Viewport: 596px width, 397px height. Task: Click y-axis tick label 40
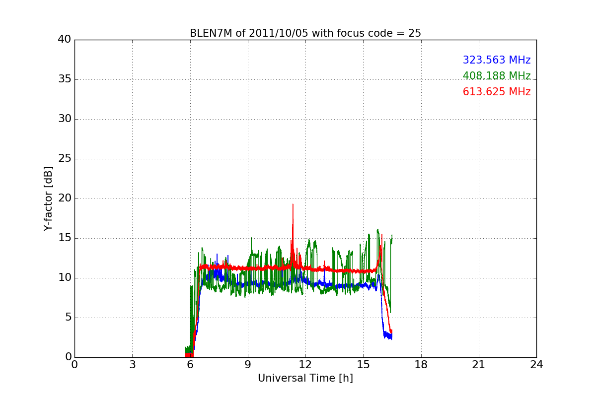pos(65,40)
